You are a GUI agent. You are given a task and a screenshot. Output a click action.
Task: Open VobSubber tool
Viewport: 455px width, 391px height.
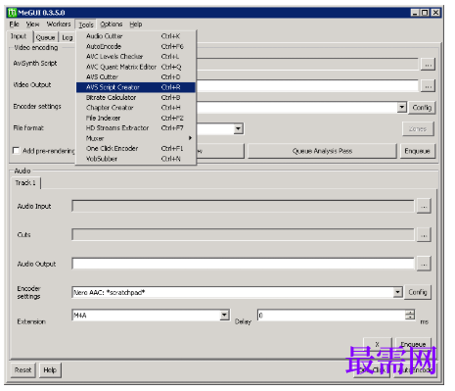point(136,159)
